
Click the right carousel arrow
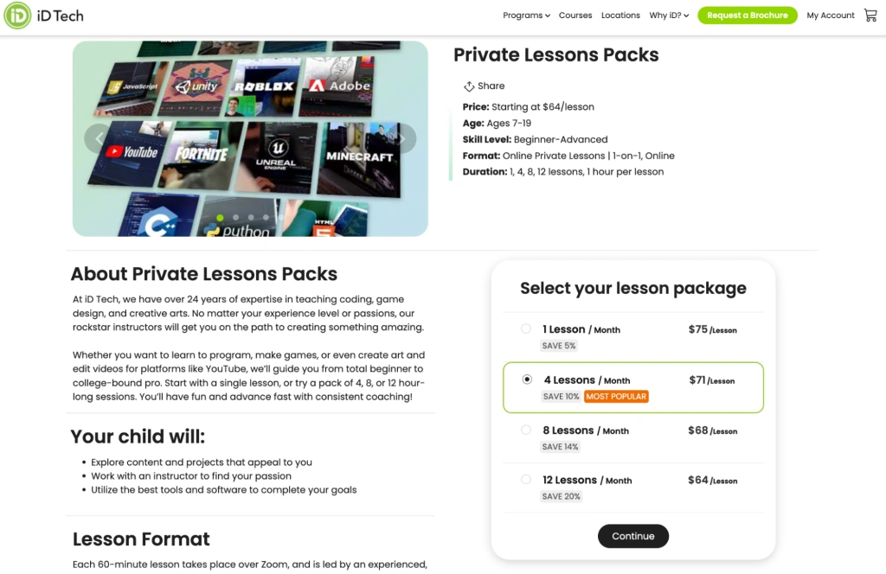(x=402, y=138)
